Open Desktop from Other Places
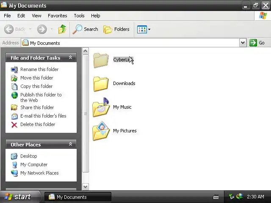This screenshot has width=271, height=203. (29, 156)
